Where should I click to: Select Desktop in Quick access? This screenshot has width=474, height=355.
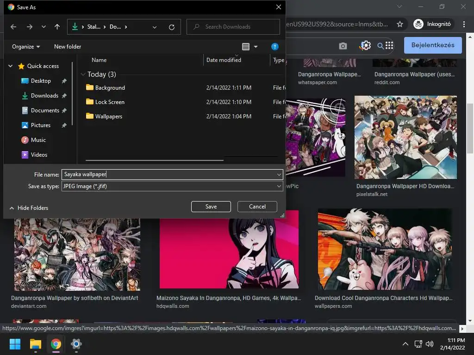point(41,81)
